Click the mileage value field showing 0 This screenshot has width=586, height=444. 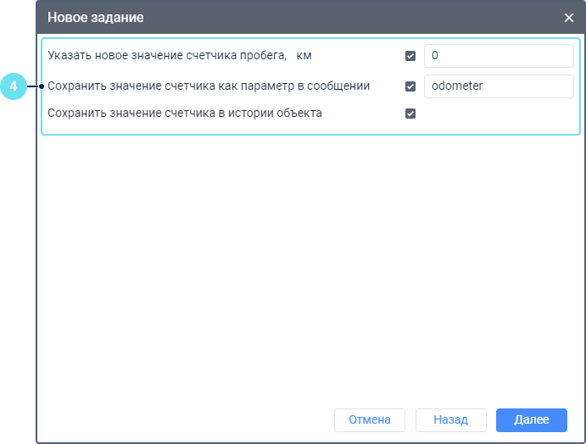[x=499, y=56]
